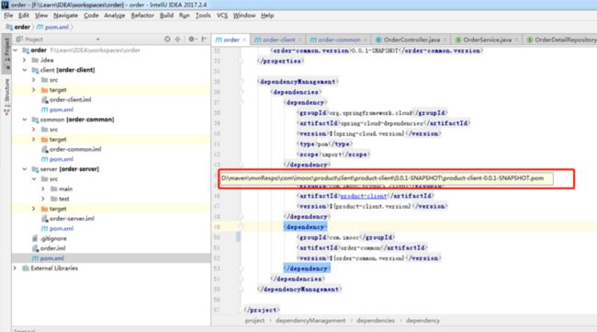Screen dimensions: 597x332
Task: Close the order-client editor tab
Action: click(x=300, y=40)
